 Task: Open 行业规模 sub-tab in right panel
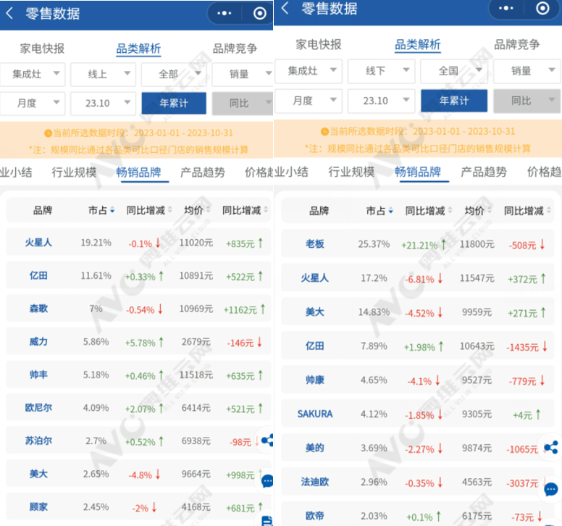click(351, 172)
